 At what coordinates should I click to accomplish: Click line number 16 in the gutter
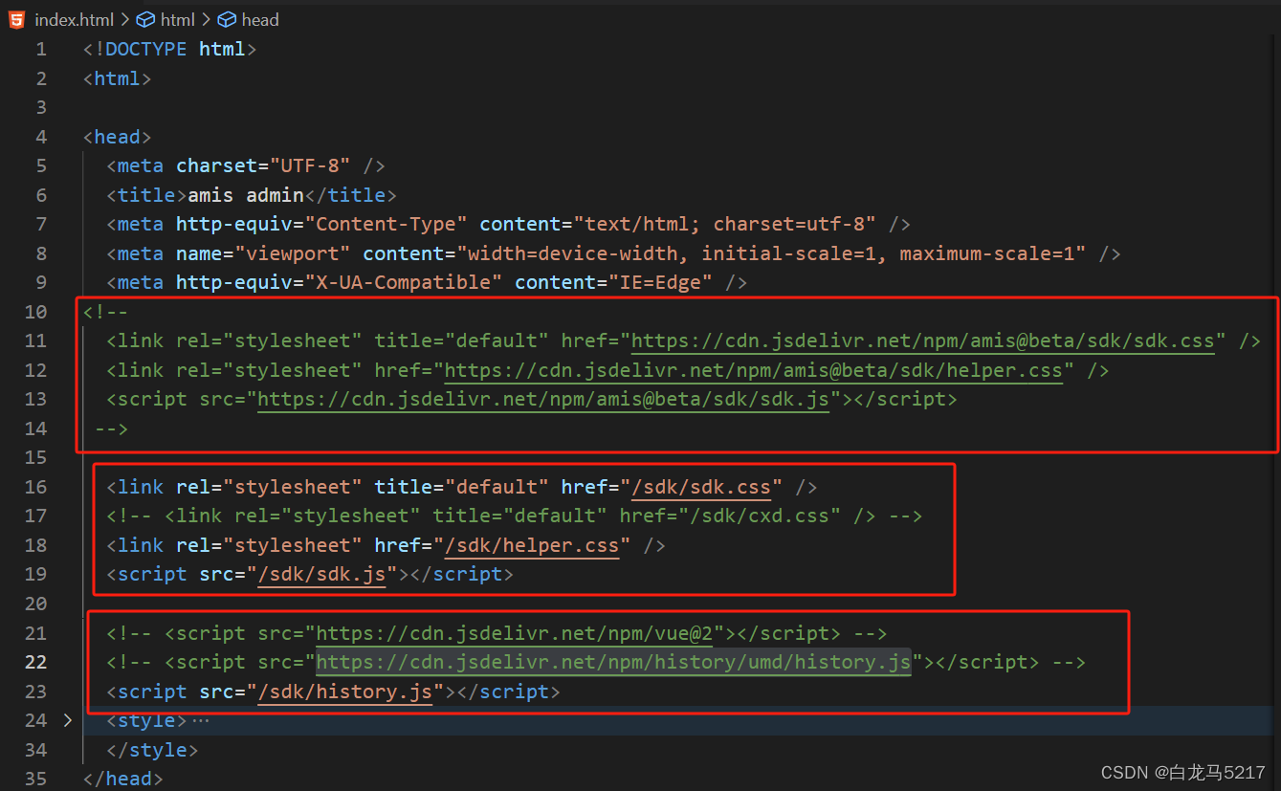click(35, 487)
